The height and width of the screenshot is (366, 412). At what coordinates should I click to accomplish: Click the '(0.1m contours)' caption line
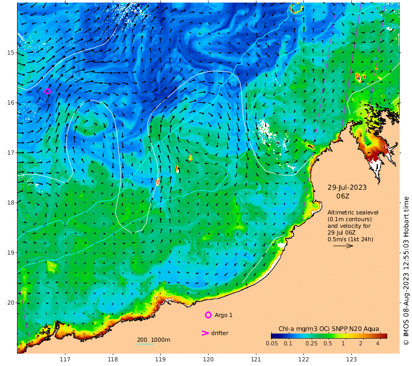350,219
